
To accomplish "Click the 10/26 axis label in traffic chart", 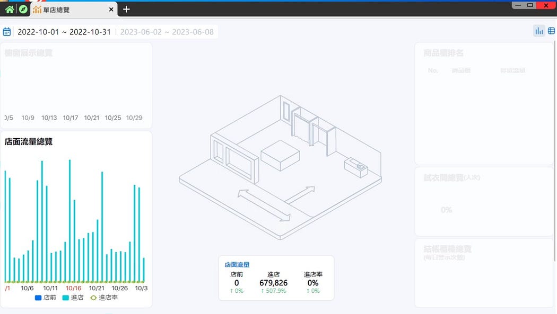I will [x=120, y=288].
